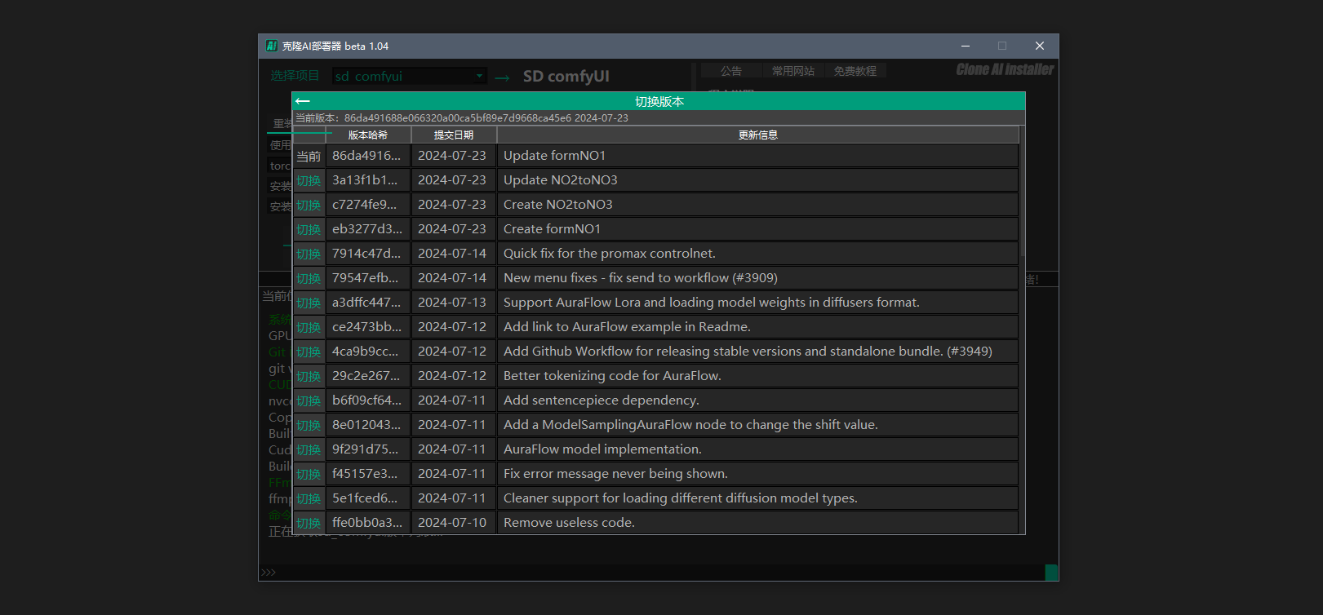Image resolution: width=1323 pixels, height=615 pixels.
Task: Switch to version f45157e3
Action: tap(309, 474)
